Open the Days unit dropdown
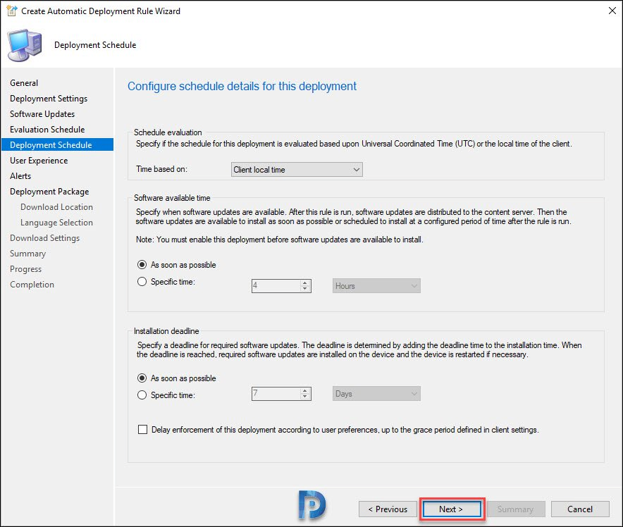The image size is (623, 527). click(376, 394)
